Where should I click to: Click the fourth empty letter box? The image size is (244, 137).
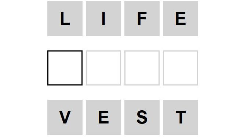click(x=181, y=68)
